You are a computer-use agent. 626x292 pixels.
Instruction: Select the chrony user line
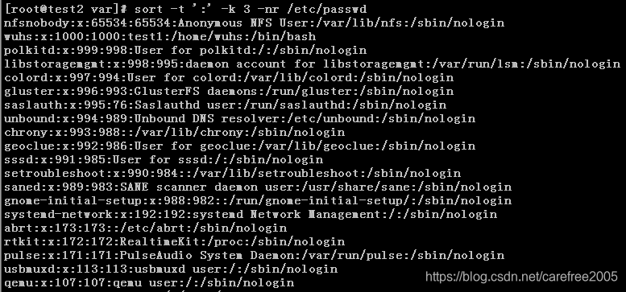pyautogui.click(x=175, y=132)
